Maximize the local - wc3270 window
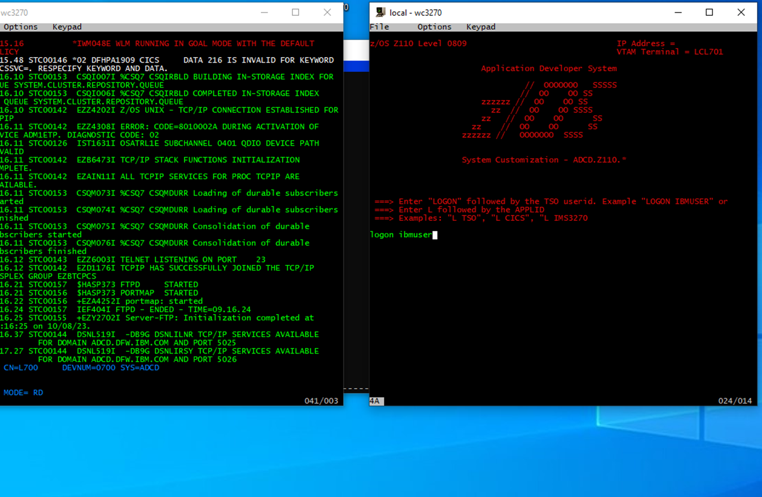This screenshot has height=497, width=762. coord(710,12)
